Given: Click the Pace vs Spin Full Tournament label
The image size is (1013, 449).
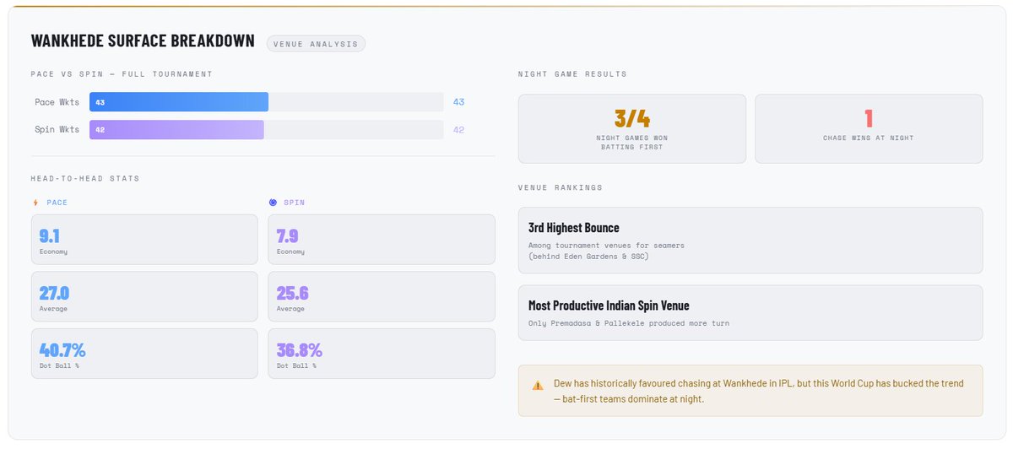Looking at the screenshot, I should [x=122, y=74].
